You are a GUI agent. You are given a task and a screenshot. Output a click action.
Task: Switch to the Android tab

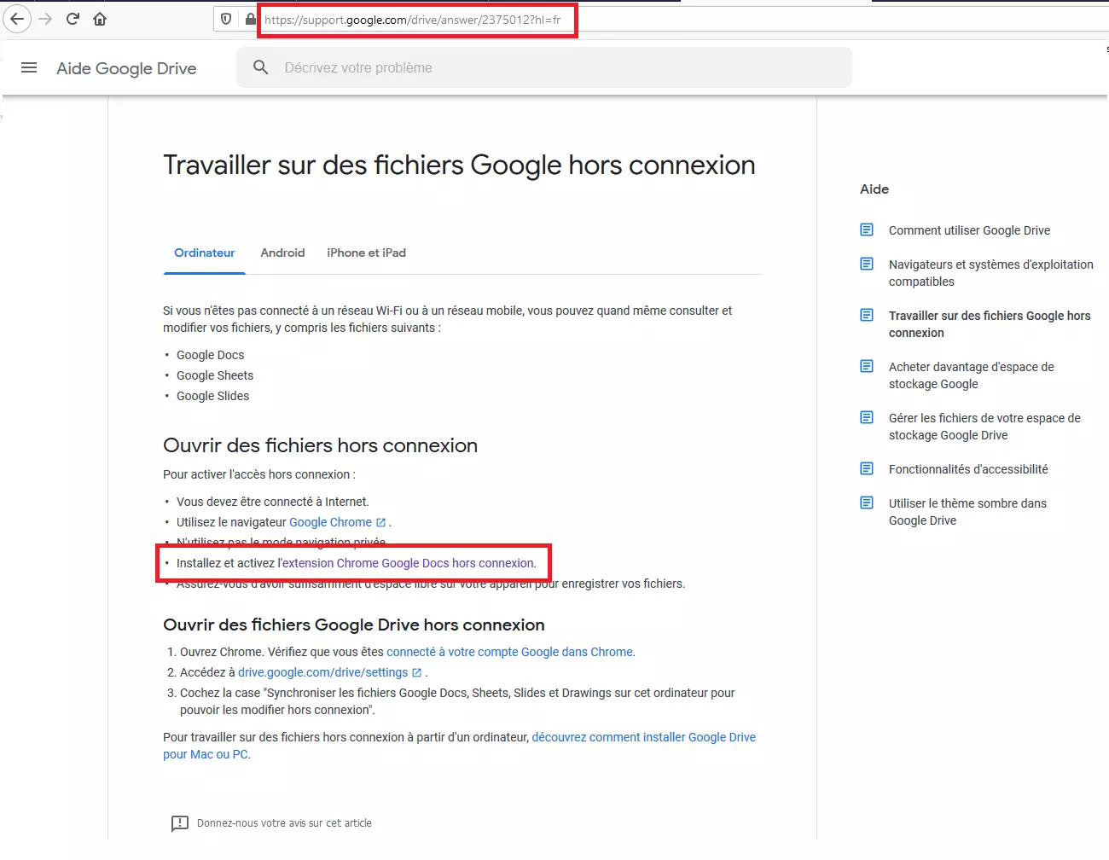click(282, 253)
